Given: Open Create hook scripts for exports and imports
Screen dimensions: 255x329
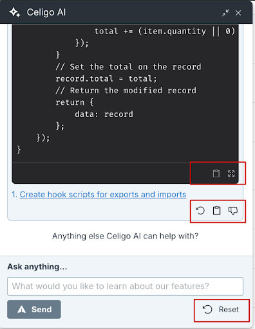Looking at the screenshot, I should pyautogui.click(x=103, y=195).
